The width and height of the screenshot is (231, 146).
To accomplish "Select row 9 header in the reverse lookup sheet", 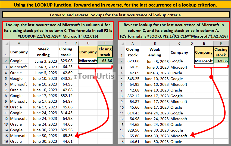I will (x=122, y=102).
